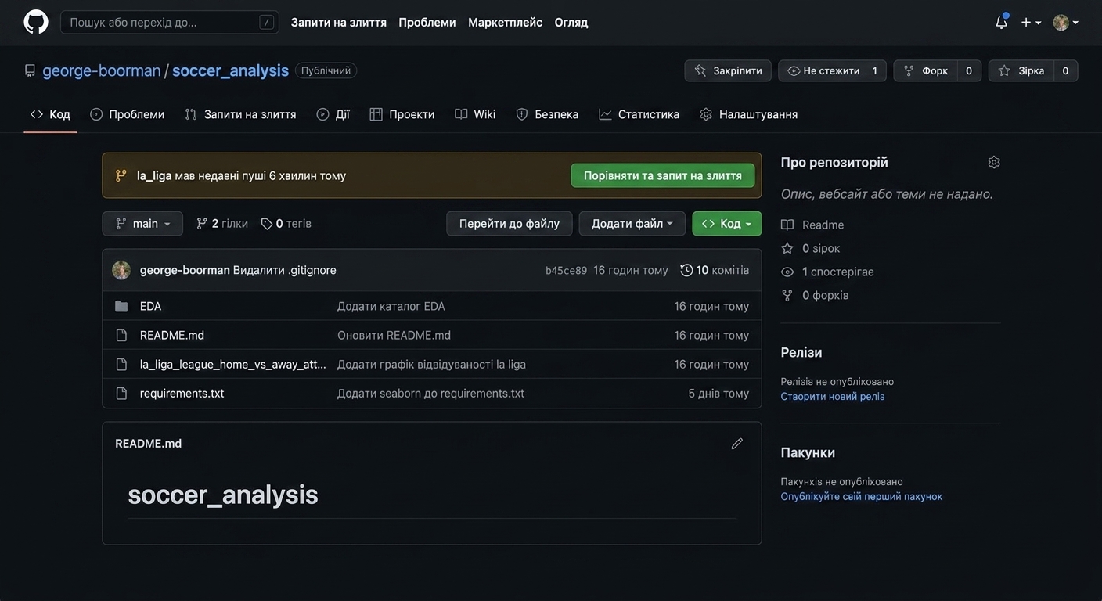
Task: Click the eye icon in Не стежити
Action: click(x=794, y=70)
